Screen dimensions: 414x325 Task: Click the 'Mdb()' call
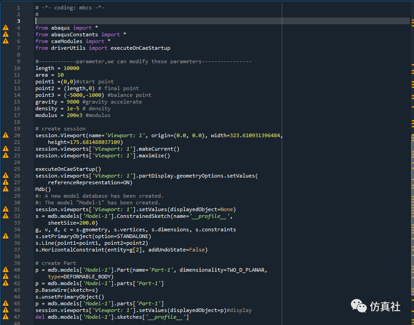[43, 189]
